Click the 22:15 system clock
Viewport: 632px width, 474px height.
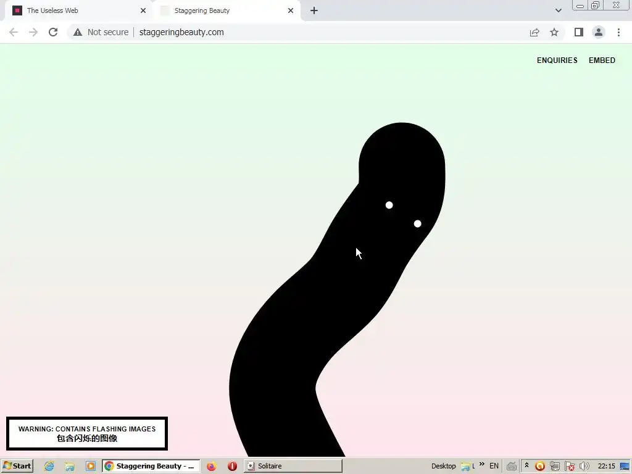pyautogui.click(x=606, y=467)
